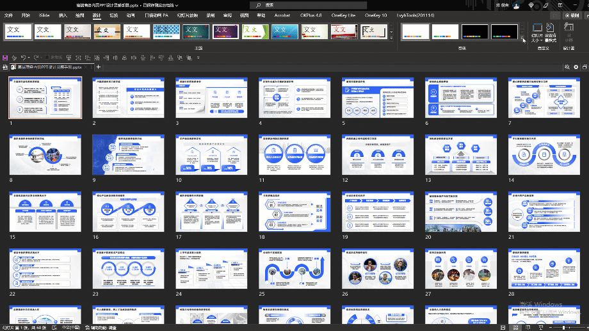Click the gear settings icon near tab bar
This screenshot has width=589, height=331.
[x=576, y=67]
